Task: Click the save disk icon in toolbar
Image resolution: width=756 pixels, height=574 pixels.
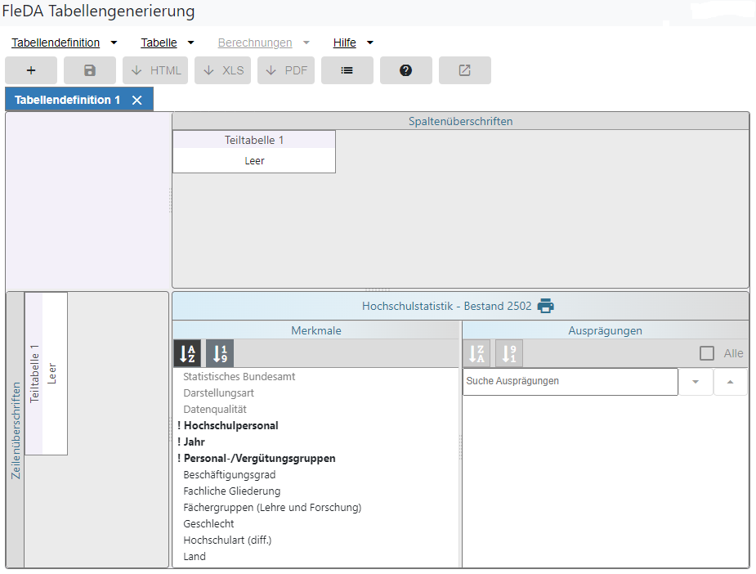Action: pyautogui.click(x=90, y=70)
